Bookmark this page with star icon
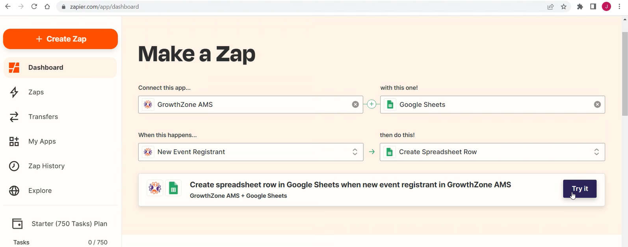The image size is (628, 247). (x=564, y=7)
